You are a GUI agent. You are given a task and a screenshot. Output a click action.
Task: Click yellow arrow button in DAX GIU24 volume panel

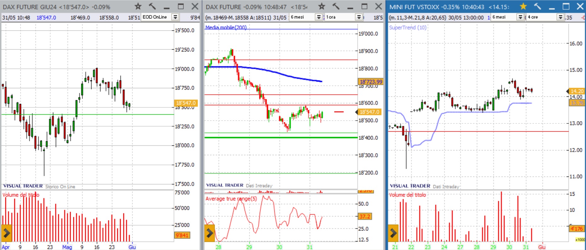pyautogui.click(x=7, y=233)
